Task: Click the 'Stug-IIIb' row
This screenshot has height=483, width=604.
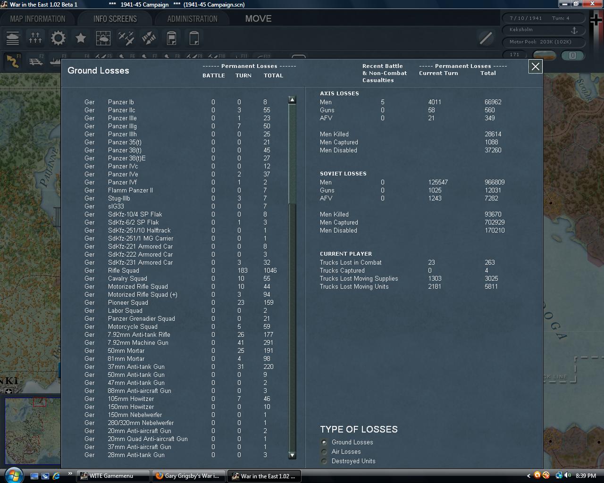Action: click(x=182, y=199)
